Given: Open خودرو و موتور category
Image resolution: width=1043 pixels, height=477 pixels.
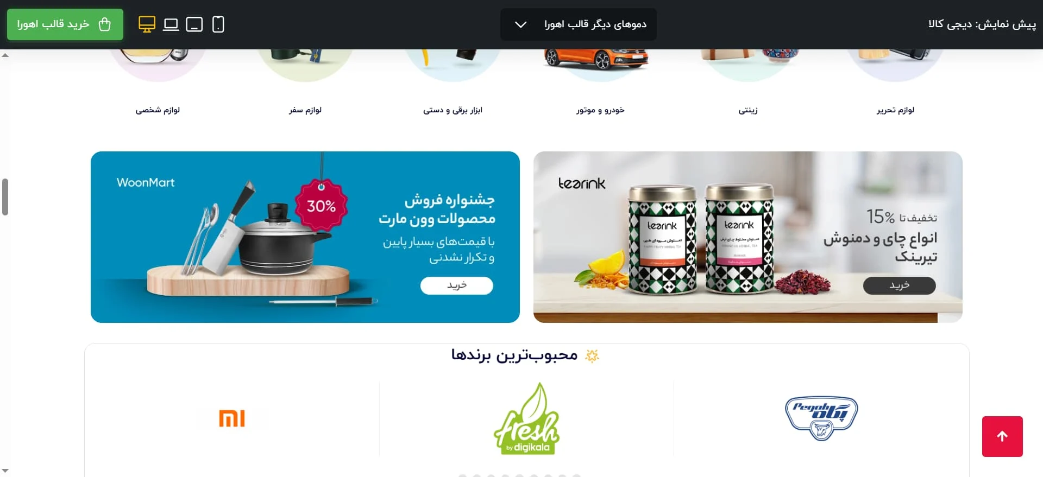Looking at the screenshot, I should (600, 110).
